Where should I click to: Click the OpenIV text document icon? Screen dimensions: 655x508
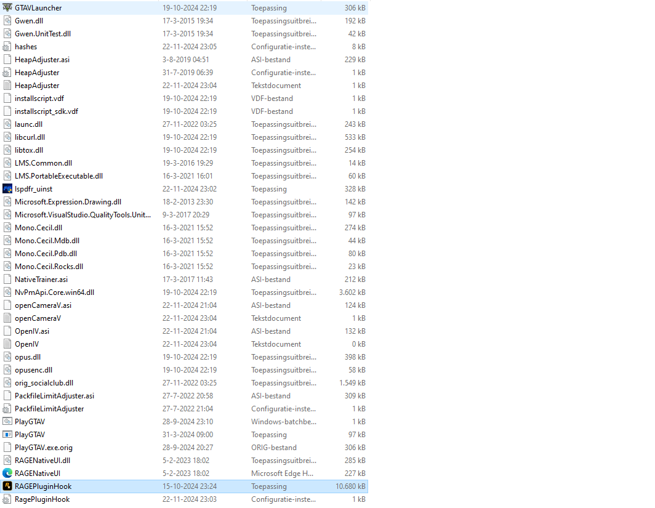[7, 344]
